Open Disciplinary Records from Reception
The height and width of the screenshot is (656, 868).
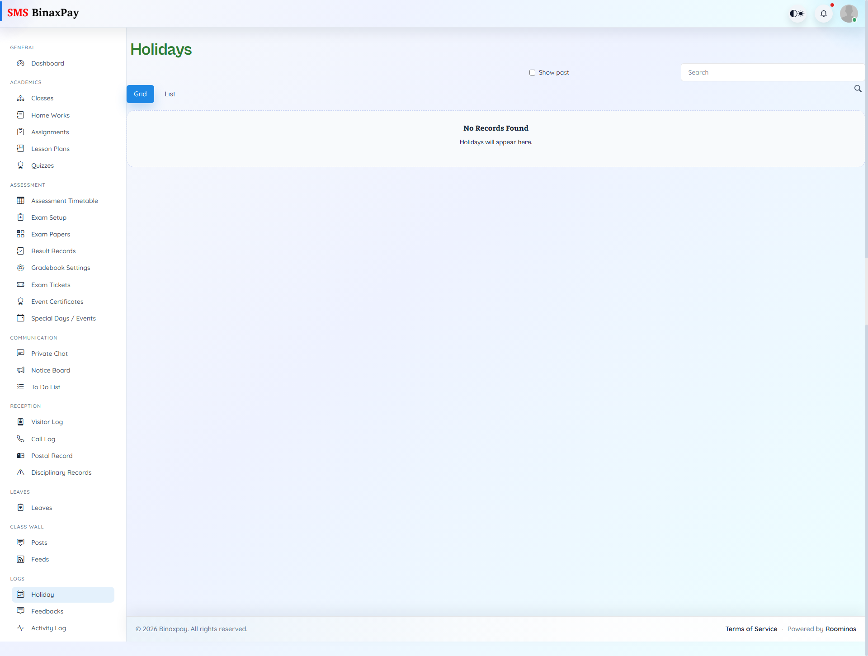tap(61, 472)
